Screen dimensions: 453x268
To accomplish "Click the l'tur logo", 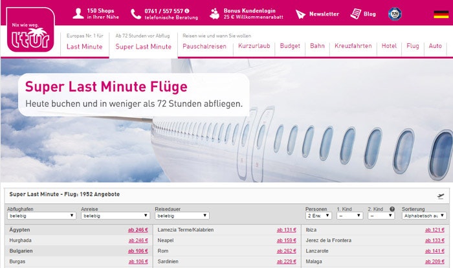I will point(30,30).
